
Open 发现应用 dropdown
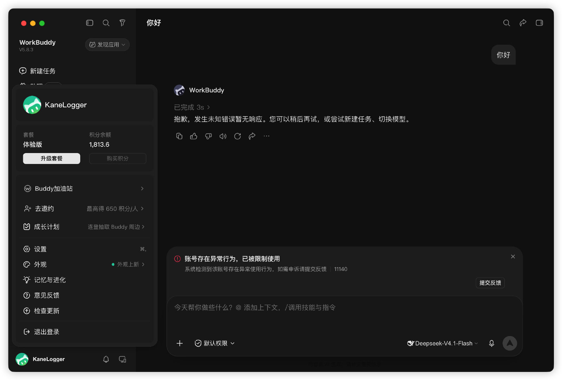(107, 45)
